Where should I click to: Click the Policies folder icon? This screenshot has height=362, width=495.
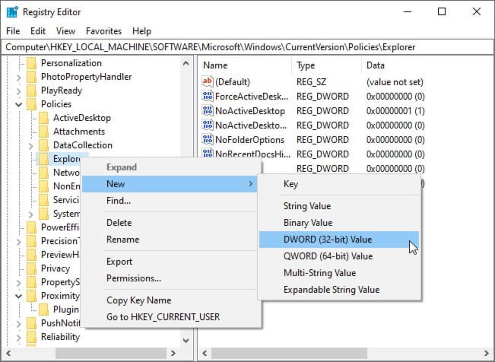point(32,104)
